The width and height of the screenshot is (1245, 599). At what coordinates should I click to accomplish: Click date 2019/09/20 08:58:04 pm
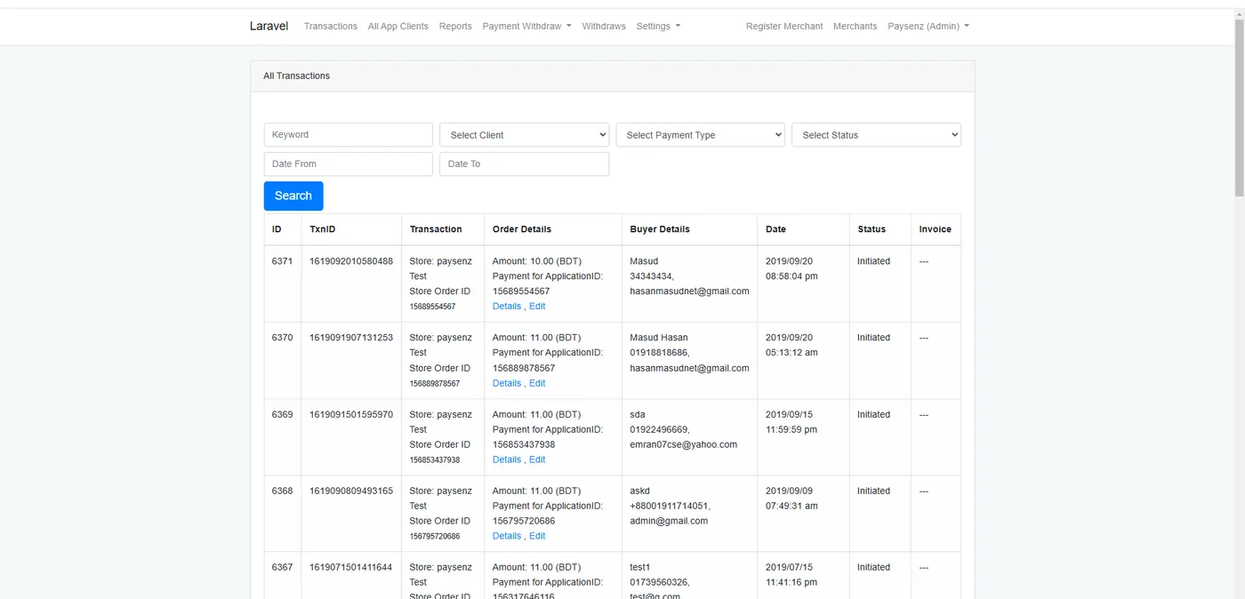pos(791,268)
